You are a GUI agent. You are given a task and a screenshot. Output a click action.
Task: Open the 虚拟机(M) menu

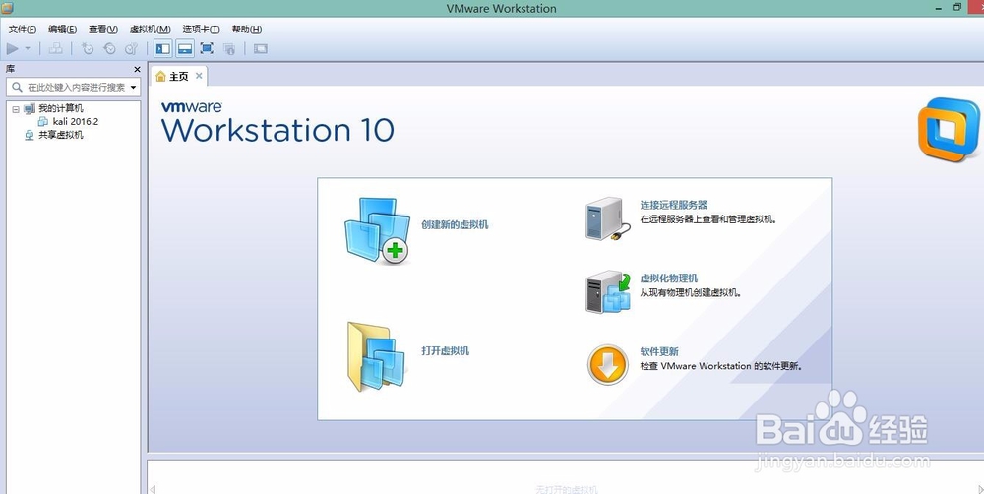click(x=150, y=29)
